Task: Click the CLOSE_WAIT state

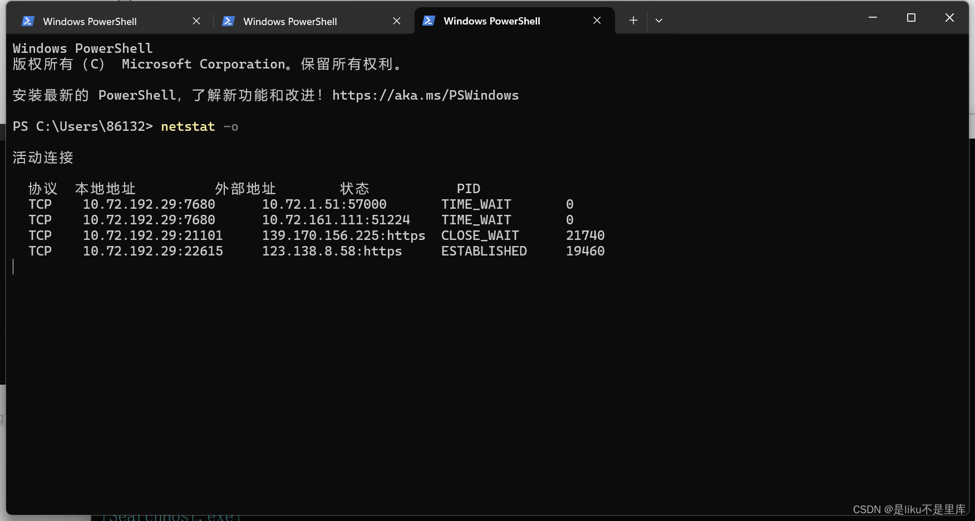Action: 480,235
